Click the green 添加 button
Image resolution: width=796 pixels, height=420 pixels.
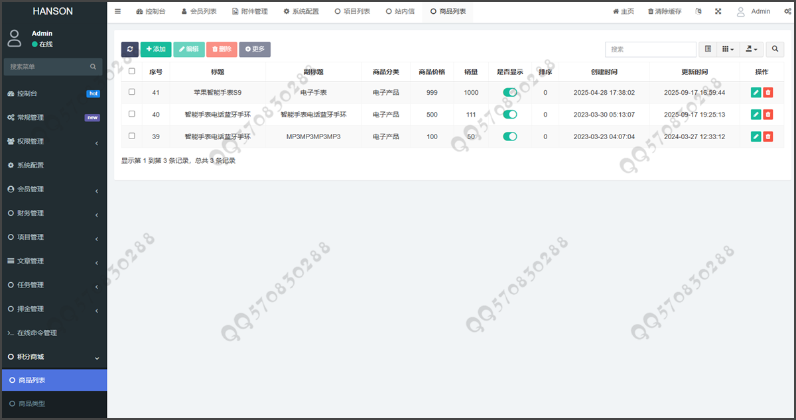tap(156, 49)
